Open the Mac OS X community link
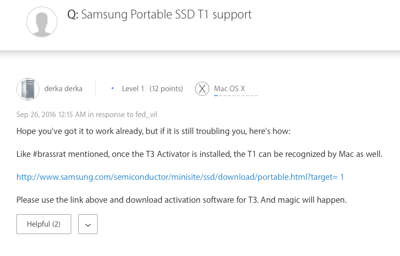 click(x=229, y=89)
